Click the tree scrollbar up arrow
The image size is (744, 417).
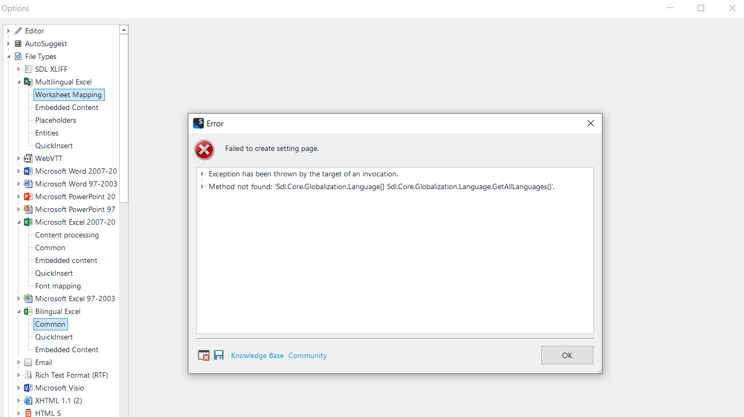[x=123, y=29]
